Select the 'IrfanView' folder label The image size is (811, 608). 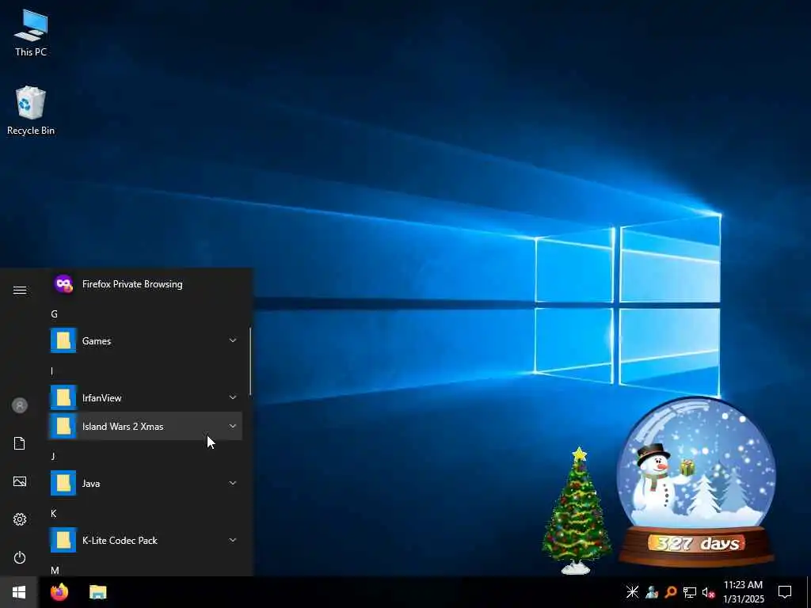pos(102,398)
